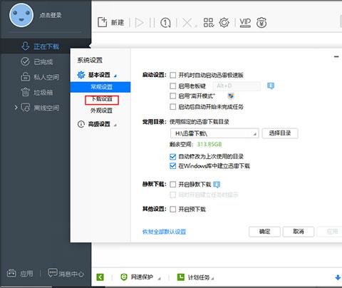Enable 开启静默下载 checkbox

point(173,185)
